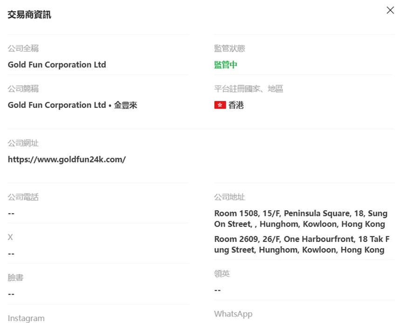
Task: Click the 香港 region text
Action: (236, 105)
